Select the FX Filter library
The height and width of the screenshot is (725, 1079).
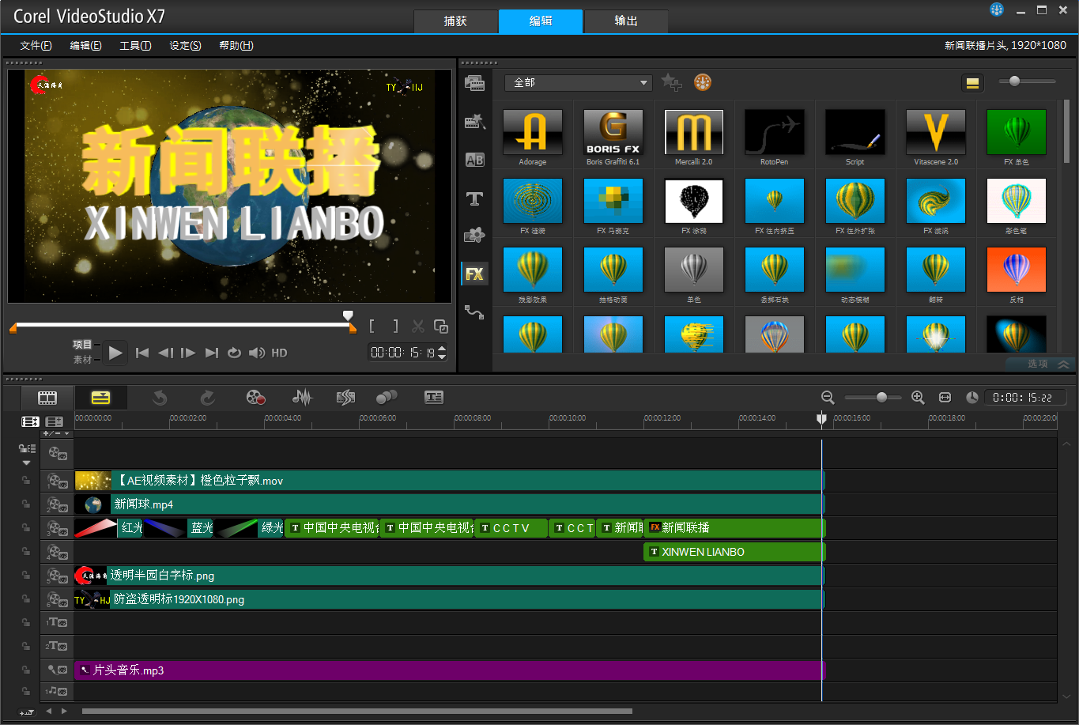[474, 274]
